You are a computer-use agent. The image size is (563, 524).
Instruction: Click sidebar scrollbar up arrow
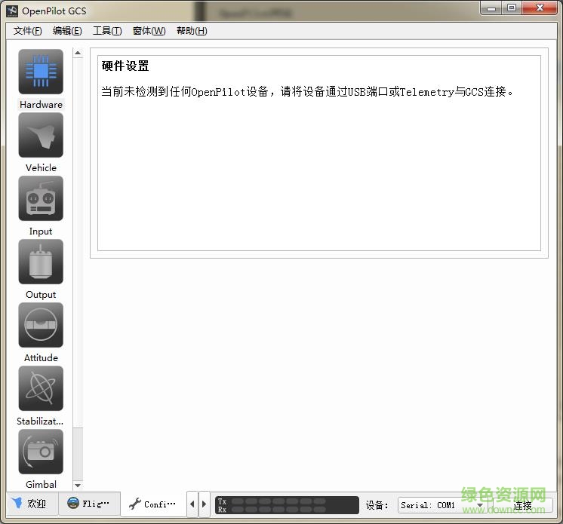point(78,53)
